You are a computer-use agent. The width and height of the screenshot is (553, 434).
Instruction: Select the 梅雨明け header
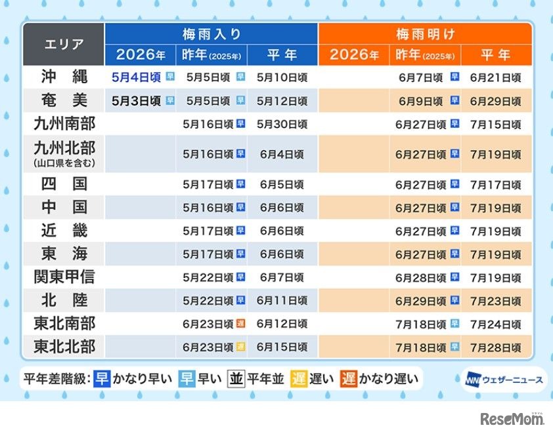click(x=426, y=34)
